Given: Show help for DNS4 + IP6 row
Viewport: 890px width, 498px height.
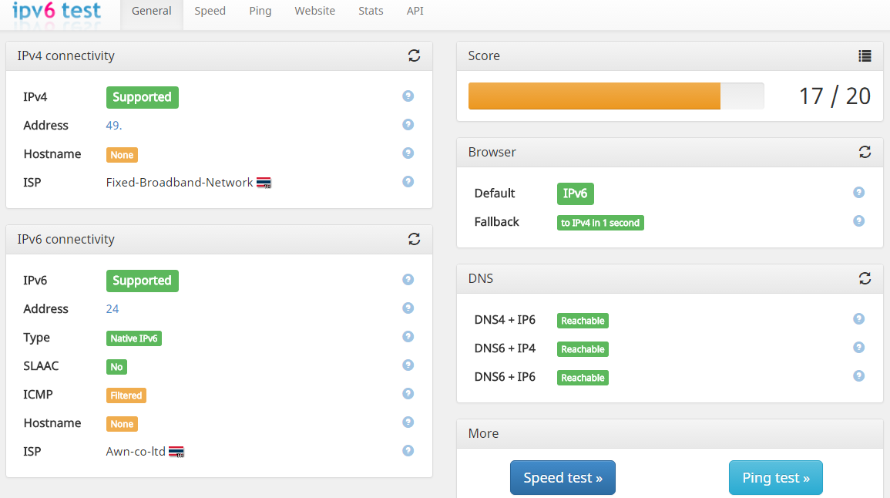Looking at the screenshot, I should (858, 319).
